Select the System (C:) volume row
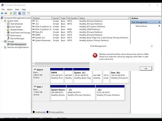Image resolution: width=162 pixels, height=121 pixels. (x=81, y=38)
